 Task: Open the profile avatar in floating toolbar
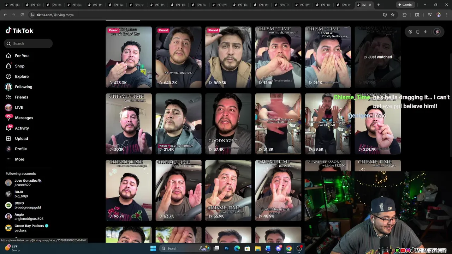[437, 32]
